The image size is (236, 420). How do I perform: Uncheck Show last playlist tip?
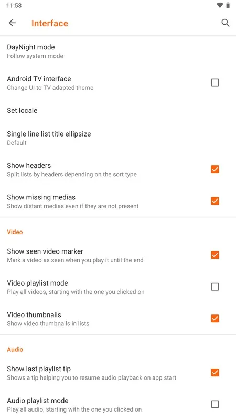pyautogui.click(x=215, y=373)
